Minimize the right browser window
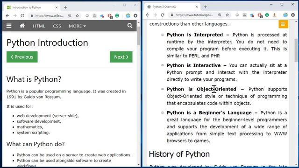Image resolution: width=299 pixels, height=168 pixels. point(271,4)
